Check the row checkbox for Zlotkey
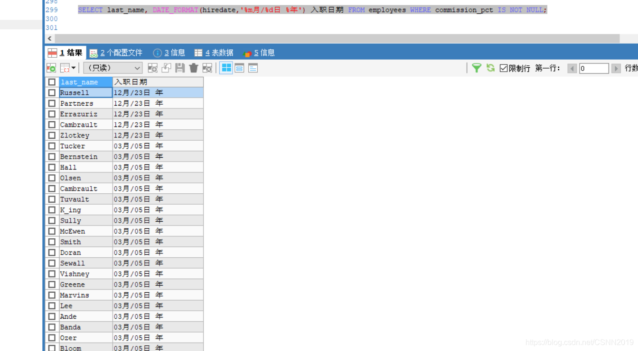The width and height of the screenshot is (638, 351). [x=52, y=135]
